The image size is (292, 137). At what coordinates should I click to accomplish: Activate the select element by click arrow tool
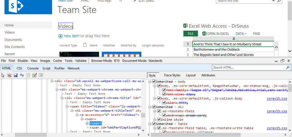click(x=3, y=75)
